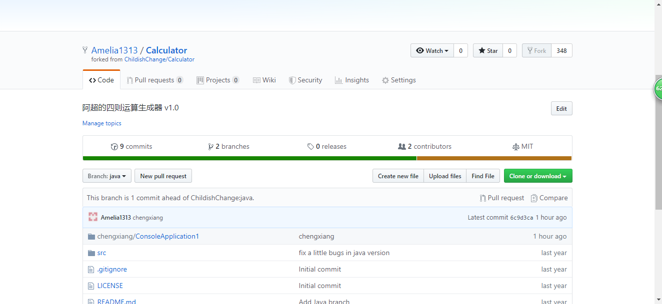Click the Initial commit message for LICENSE
Viewport: 662px width, 304px height.
pyautogui.click(x=320, y=286)
